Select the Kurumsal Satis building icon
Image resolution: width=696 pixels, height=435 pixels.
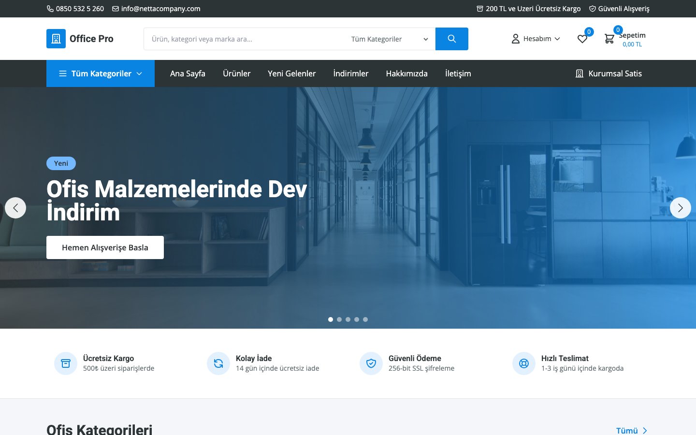[x=580, y=73]
